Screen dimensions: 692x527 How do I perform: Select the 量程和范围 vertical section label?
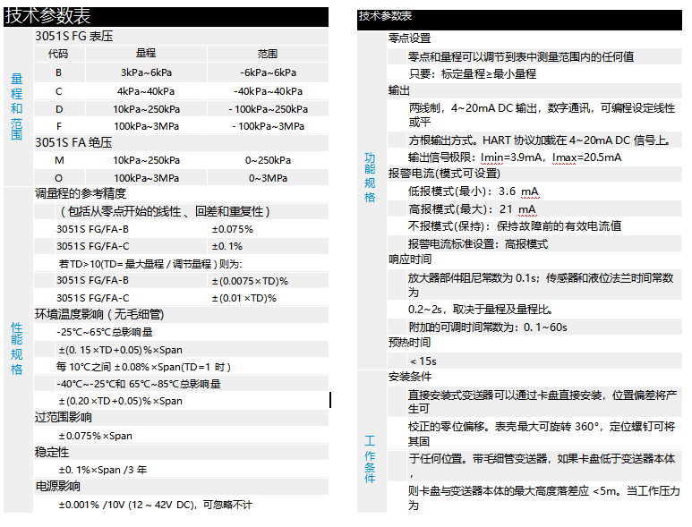coord(17,106)
